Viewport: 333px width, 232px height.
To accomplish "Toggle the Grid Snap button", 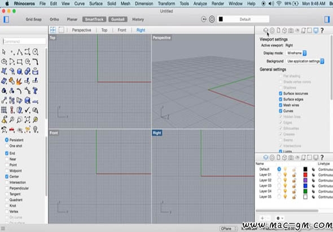I will 33,19.
